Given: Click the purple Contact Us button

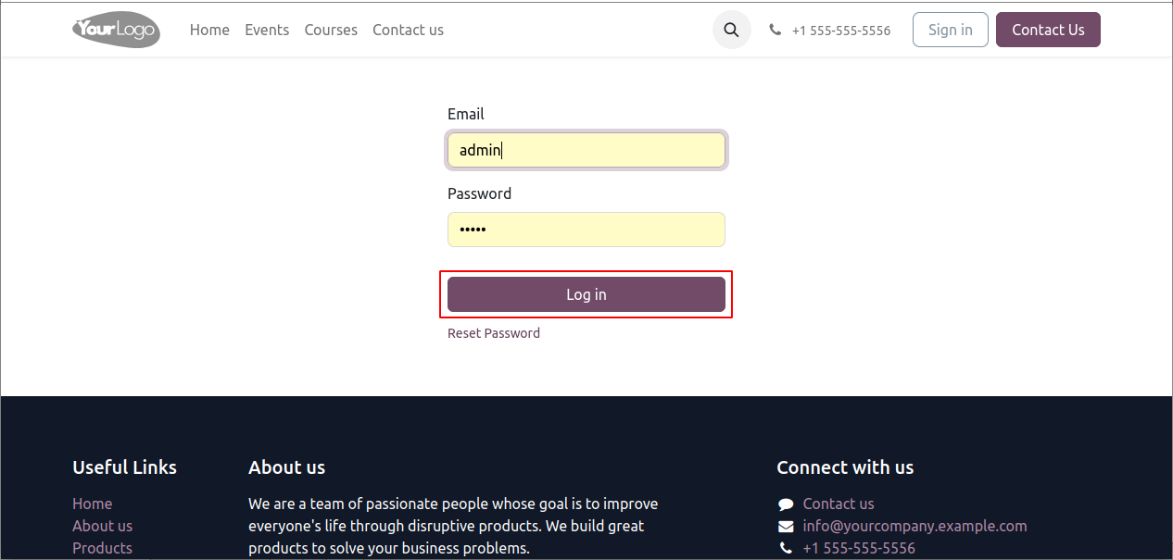Looking at the screenshot, I should pyautogui.click(x=1048, y=30).
